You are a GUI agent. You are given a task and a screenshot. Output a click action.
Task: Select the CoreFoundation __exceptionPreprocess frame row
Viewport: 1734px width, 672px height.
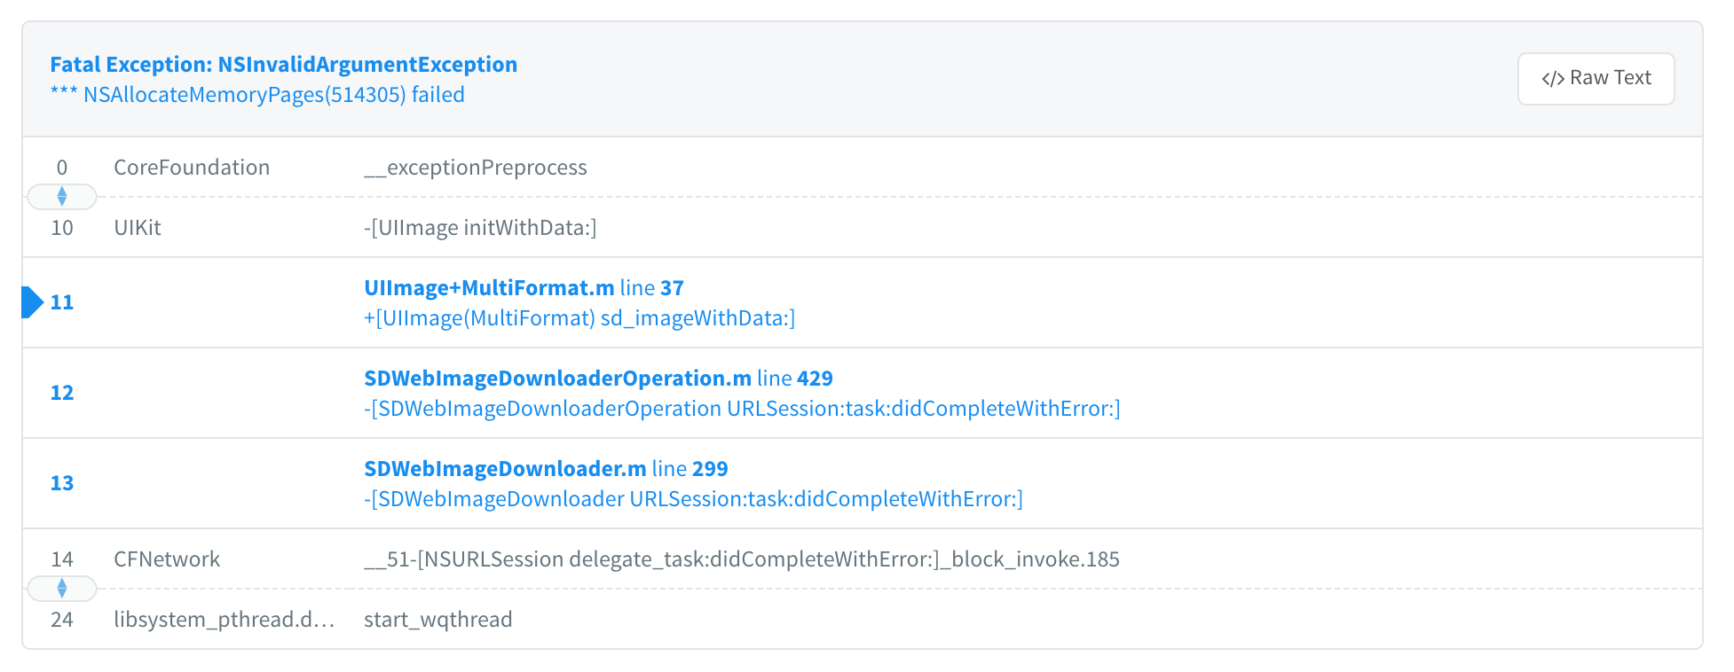click(x=477, y=167)
